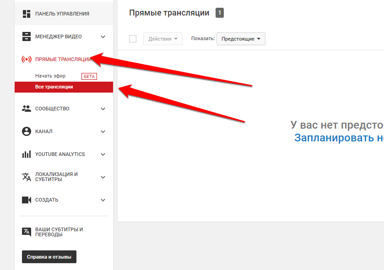Screen dimensions: 384x270
Task: Click the Localization translate icon
Action: pos(27,177)
